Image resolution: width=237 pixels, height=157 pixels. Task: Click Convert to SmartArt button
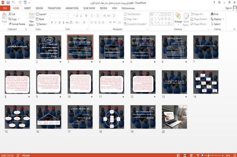(135, 24)
